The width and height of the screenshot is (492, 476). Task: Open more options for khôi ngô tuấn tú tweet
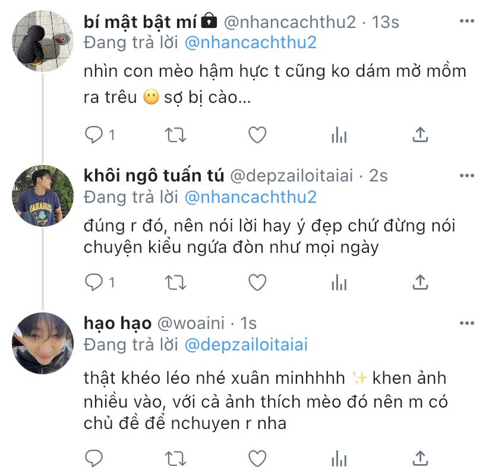click(x=466, y=176)
